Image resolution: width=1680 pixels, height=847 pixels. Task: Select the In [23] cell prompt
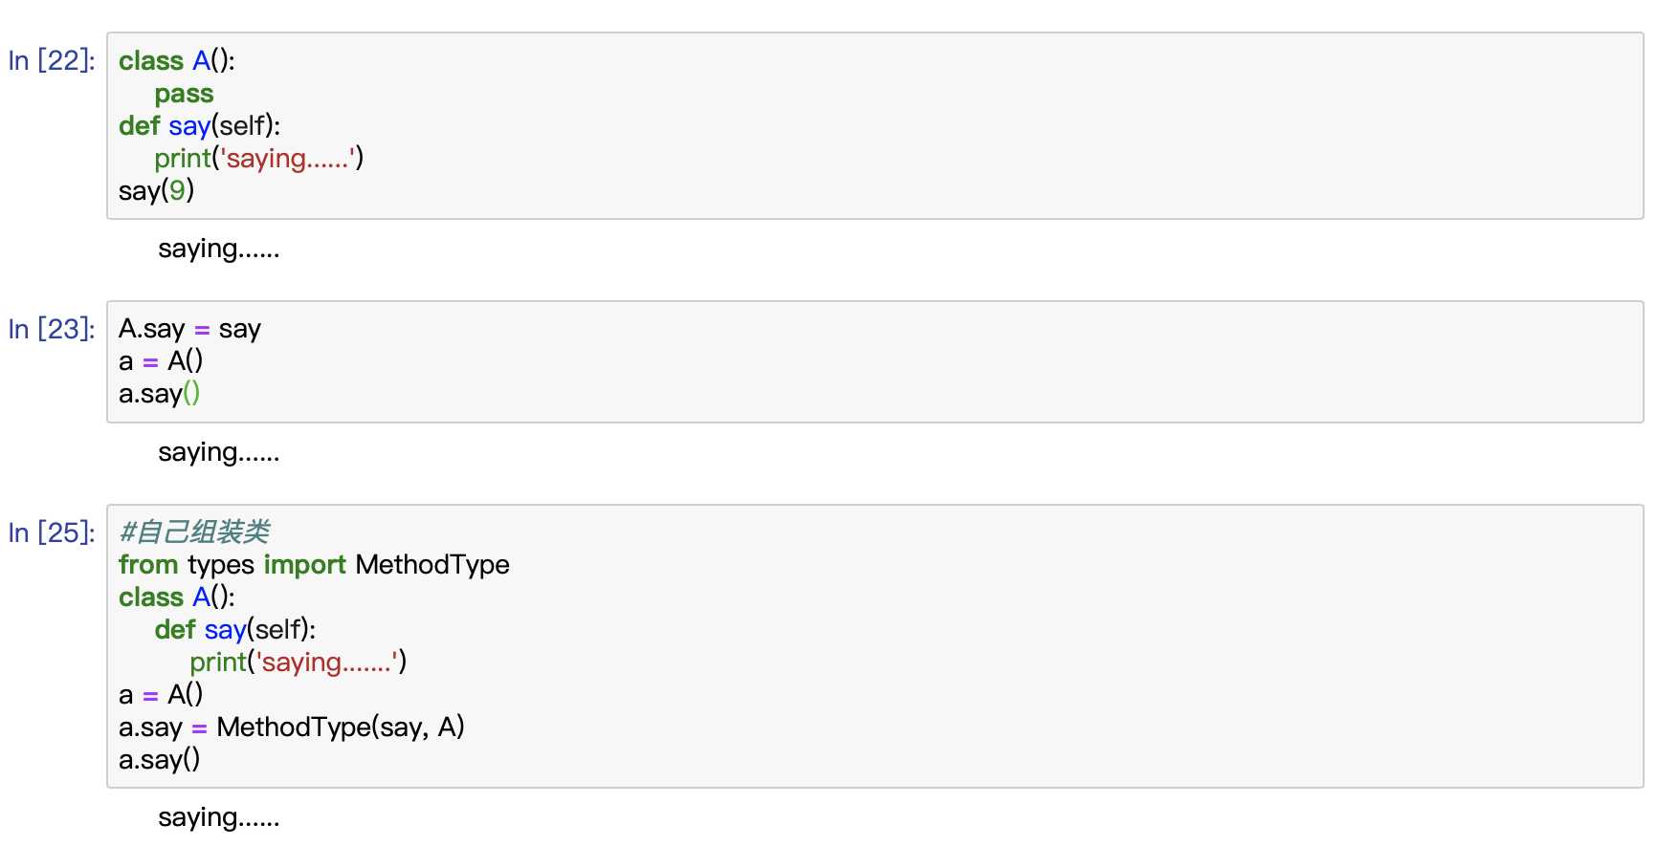pos(52,329)
